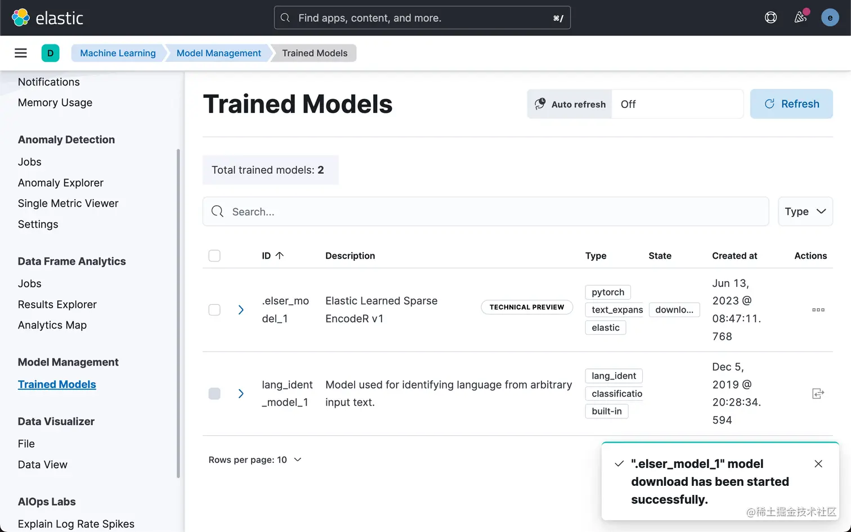Open actions menu for .elser_model_1
This screenshot has width=851, height=532.
tap(818, 310)
